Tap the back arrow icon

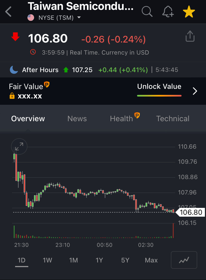(9, 12)
